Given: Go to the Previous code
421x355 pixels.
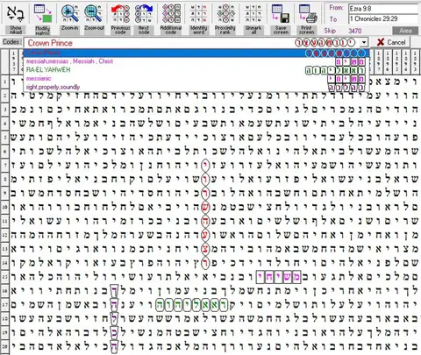Looking at the screenshot, I should click(x=120, y=14).
